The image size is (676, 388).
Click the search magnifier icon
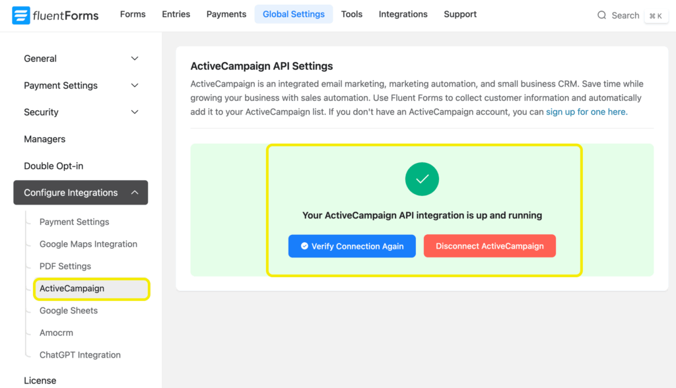(x=601, y=15)
